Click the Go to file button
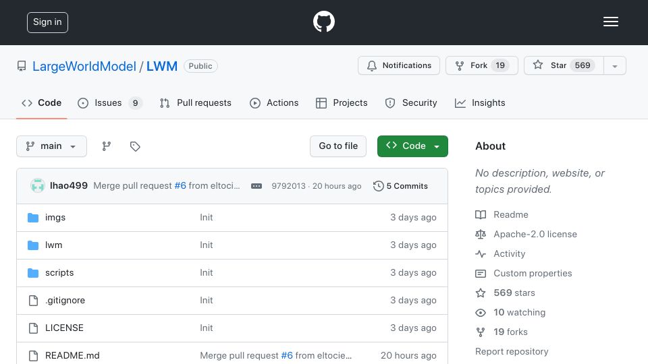Viewport: 648px width, 364px height. (x=338, y=146)
